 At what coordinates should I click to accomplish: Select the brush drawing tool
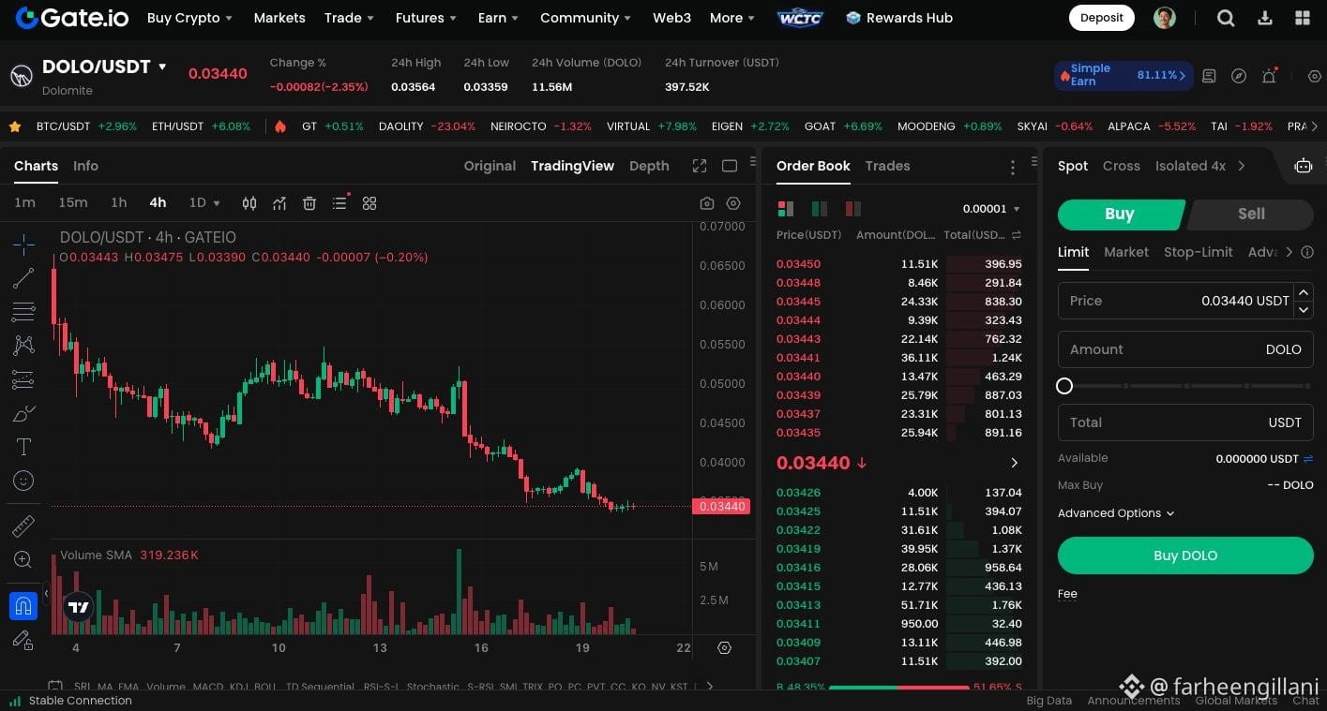tap(23, 413)
